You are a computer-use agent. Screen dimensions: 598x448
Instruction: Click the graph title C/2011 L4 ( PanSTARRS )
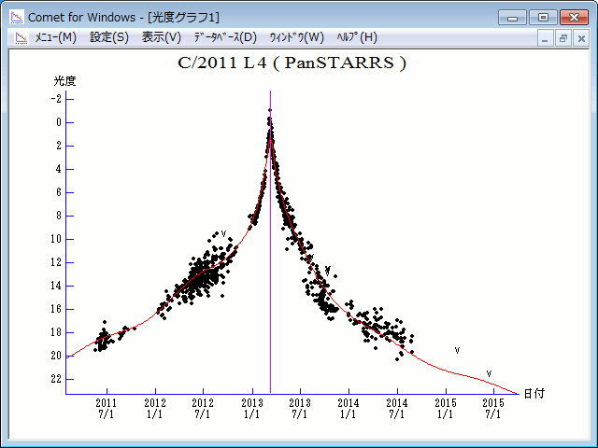tap(292, 63)
